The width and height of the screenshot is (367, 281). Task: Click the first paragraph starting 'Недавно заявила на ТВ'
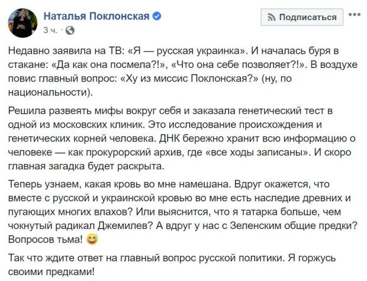183,71
